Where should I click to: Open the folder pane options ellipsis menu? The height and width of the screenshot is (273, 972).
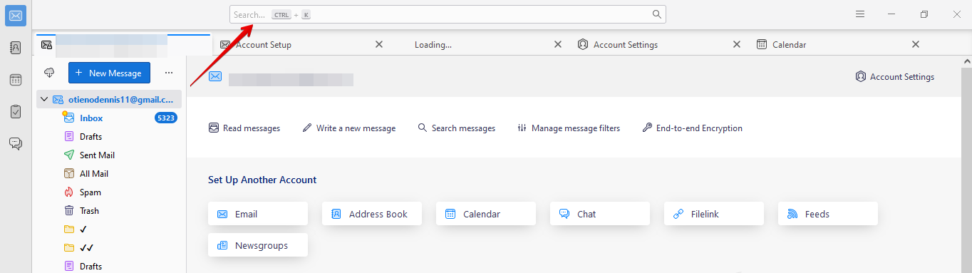tap(169, 73)
